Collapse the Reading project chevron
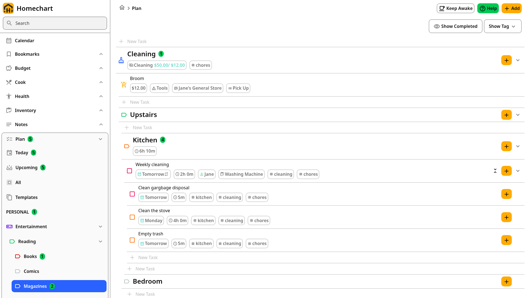530x298 pixels. point(100,241)
